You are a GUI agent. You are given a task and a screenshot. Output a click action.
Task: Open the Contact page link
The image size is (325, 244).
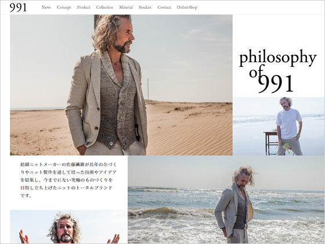[x=164, y=7]
